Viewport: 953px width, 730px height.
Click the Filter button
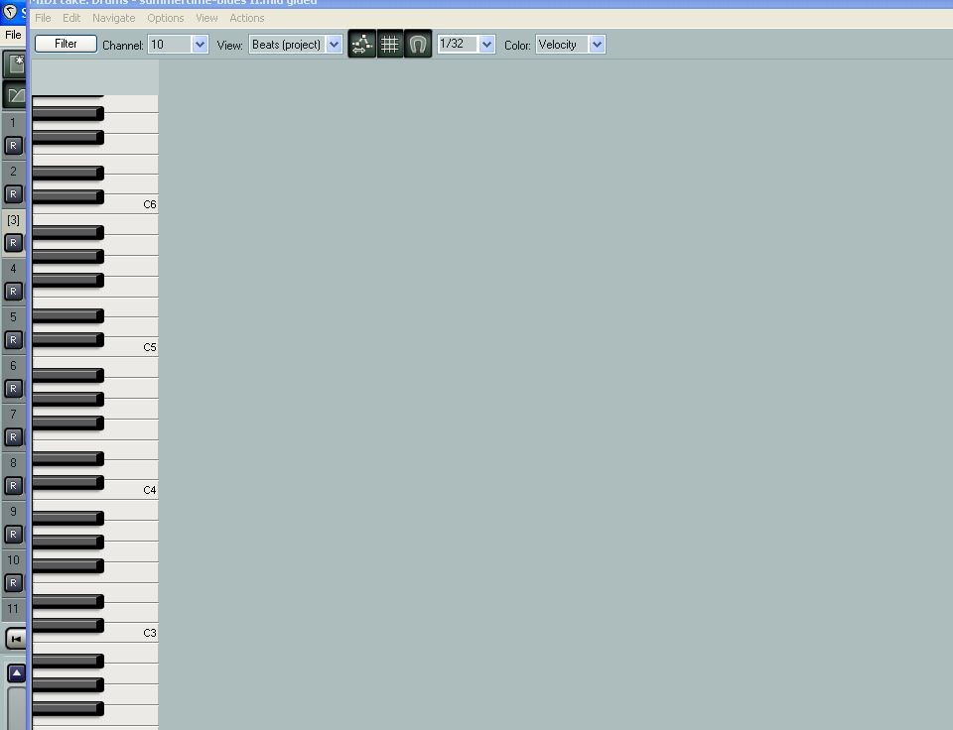tap(66, 44)
